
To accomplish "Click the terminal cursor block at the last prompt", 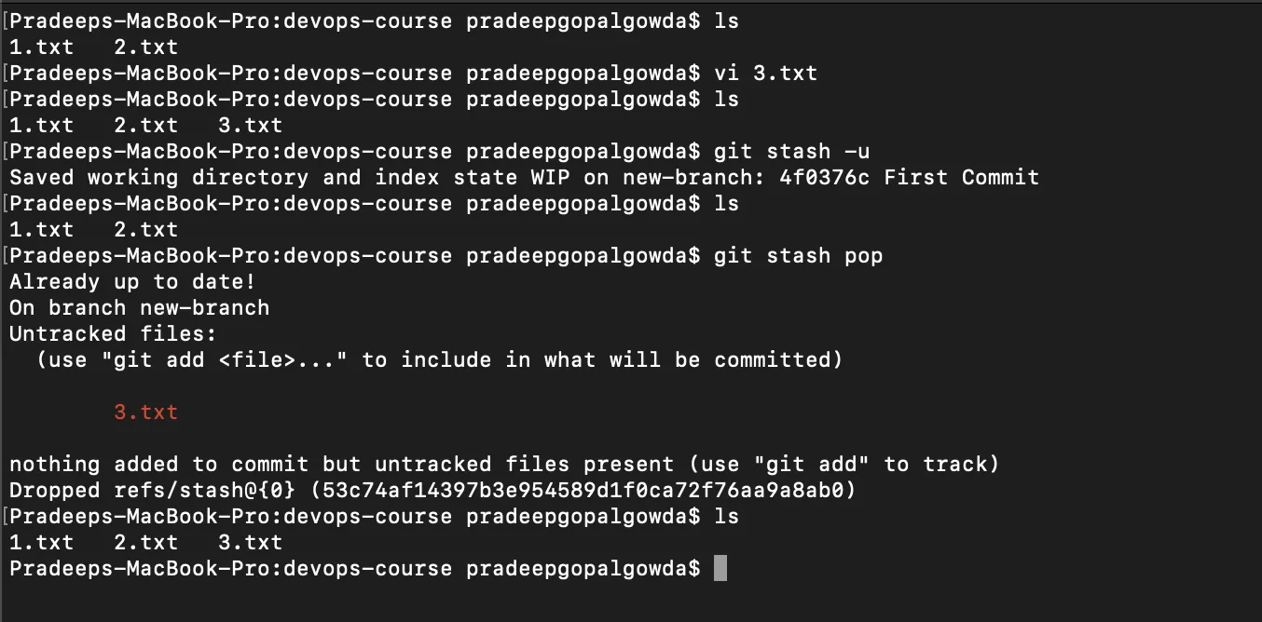I will (720, 568).
